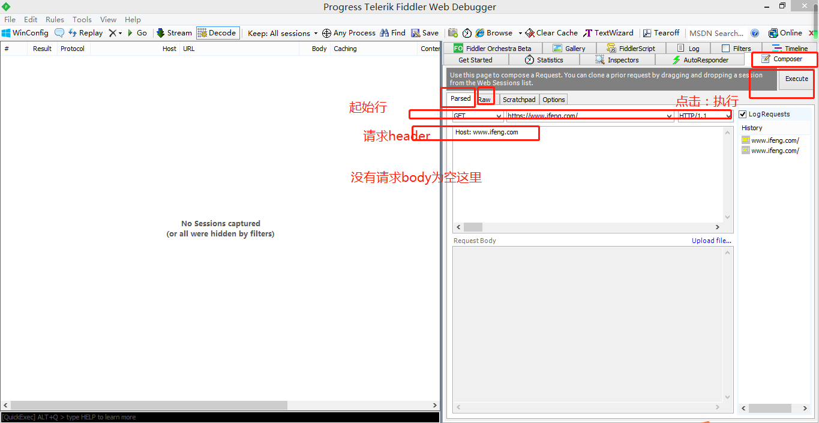Image resolution: width=819 pixels, height=423 pixels.
Task: Click the toolbar timer clock icon
Action: pyautogui.click(x=467, y=33)
